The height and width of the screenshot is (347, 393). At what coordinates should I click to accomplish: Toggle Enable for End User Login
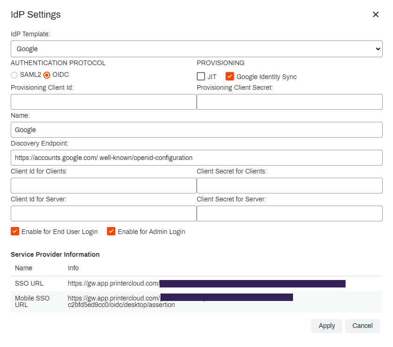[15, 231]
